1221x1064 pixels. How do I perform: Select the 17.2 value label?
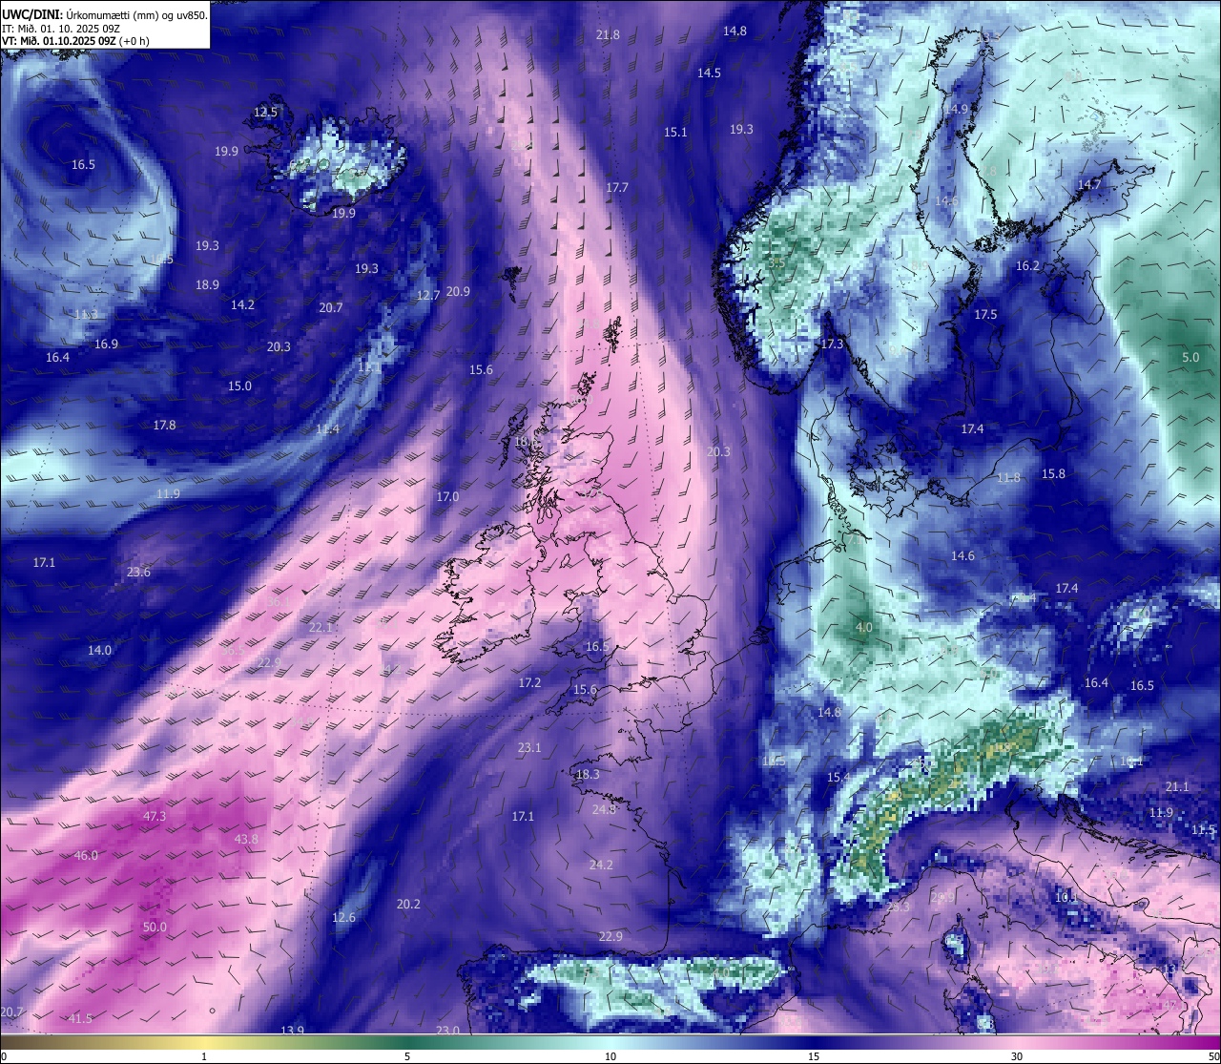click(x=529, y=683)
